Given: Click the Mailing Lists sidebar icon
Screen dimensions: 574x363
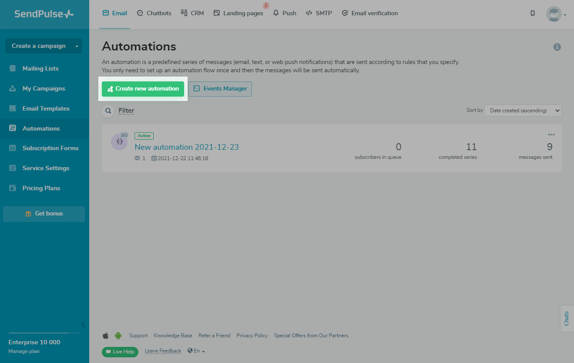Looking at the screenshot, I should click(x=13, y=68).
